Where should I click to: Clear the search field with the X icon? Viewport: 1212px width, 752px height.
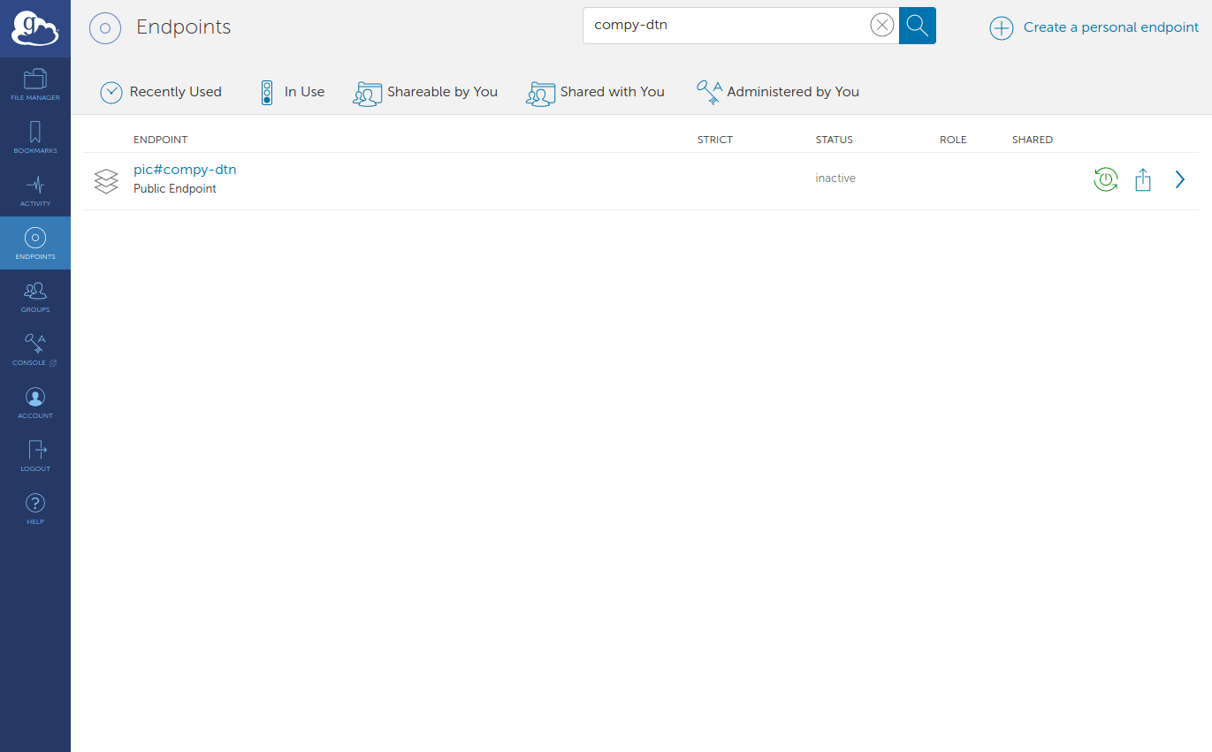[x=881, y=26]
